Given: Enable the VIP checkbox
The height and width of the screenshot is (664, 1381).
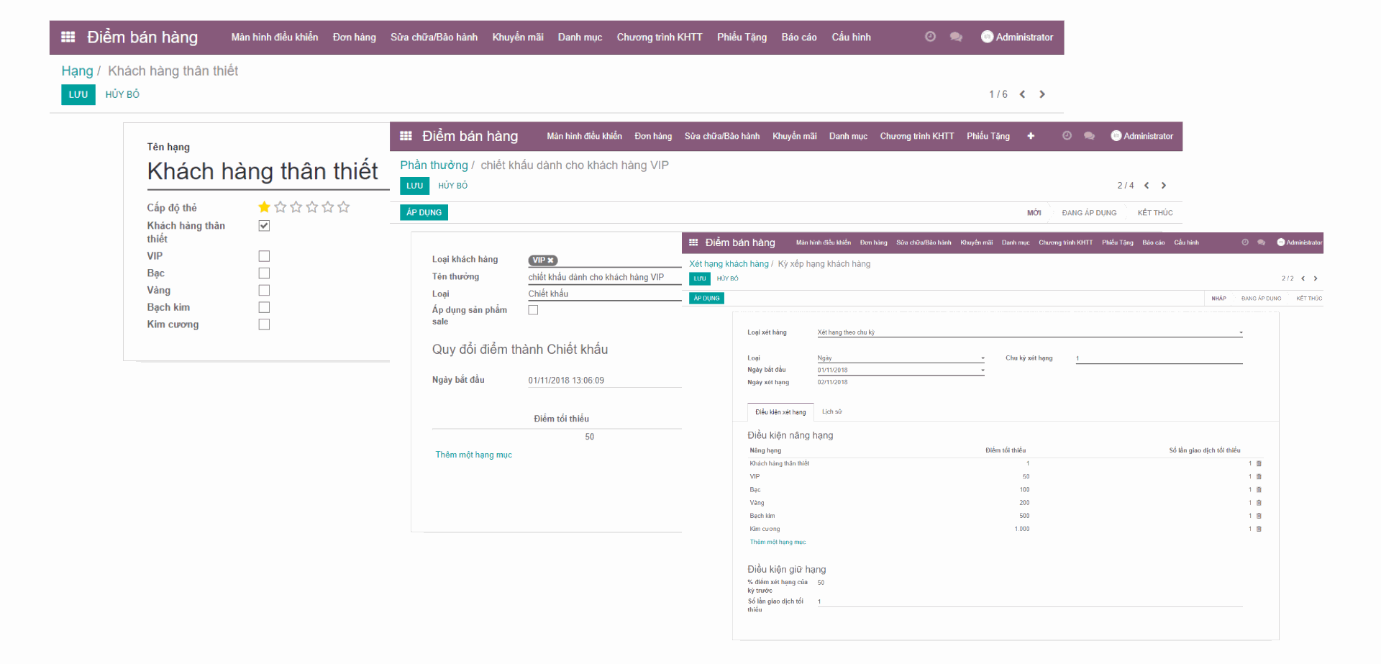Looking at the screenshot, I should pyautogui.click(x=264, y=255).
